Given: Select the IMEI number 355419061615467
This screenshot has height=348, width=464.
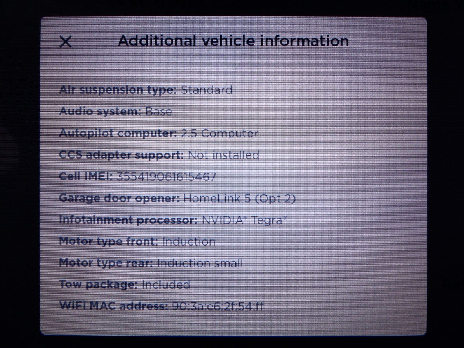Looking at the screenshot, I should [x=166, y=177].
